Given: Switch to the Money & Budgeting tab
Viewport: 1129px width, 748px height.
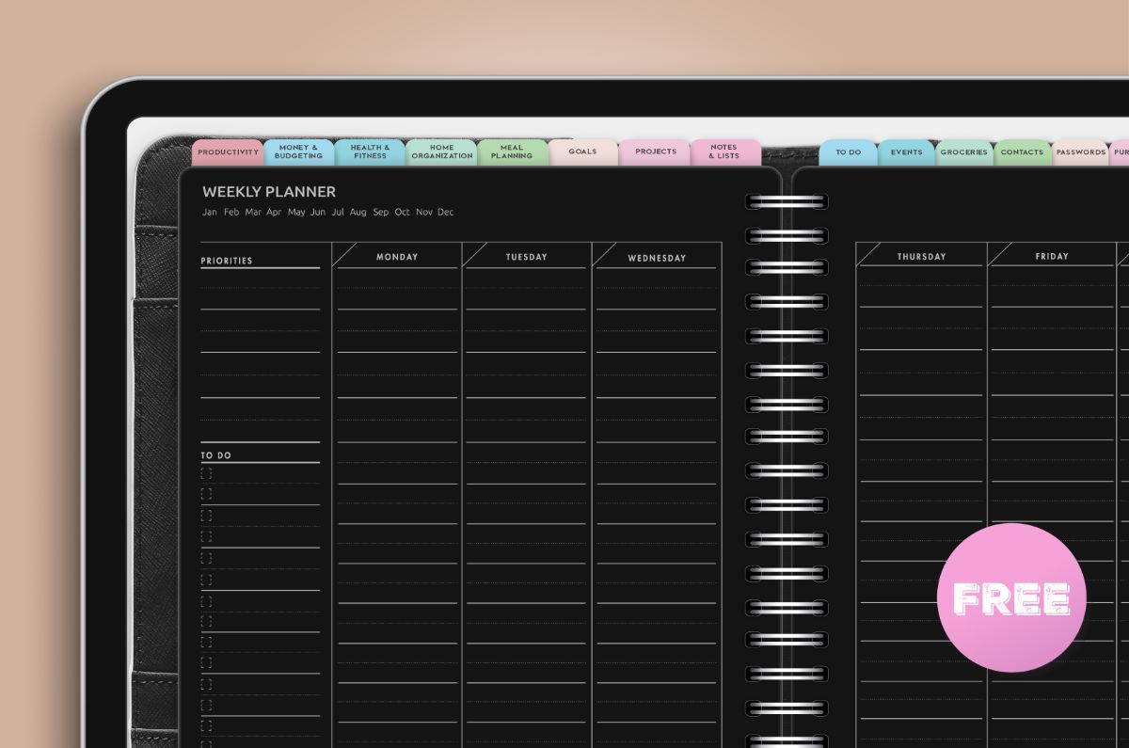Looking at the screenshot, I should [298, 152].
